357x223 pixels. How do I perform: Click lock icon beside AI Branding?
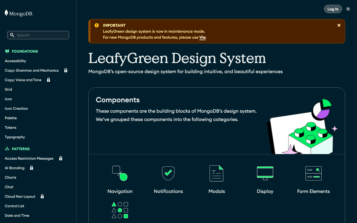click(x=32, y=168)
